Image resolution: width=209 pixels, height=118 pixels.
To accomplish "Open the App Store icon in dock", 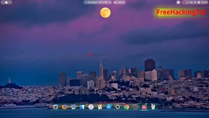I will coord(109,107).
